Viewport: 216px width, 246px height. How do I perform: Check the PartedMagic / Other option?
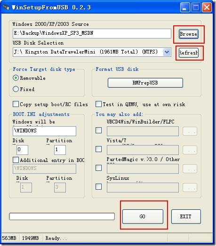tap(98, 168)
